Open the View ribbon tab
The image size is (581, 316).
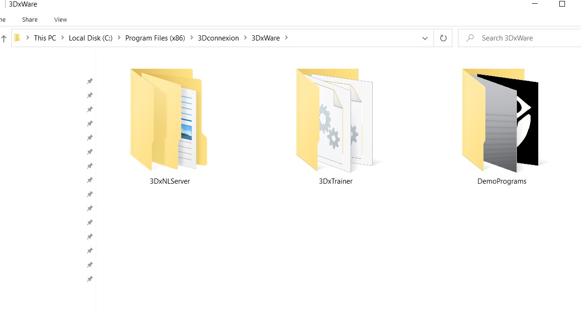60,20
